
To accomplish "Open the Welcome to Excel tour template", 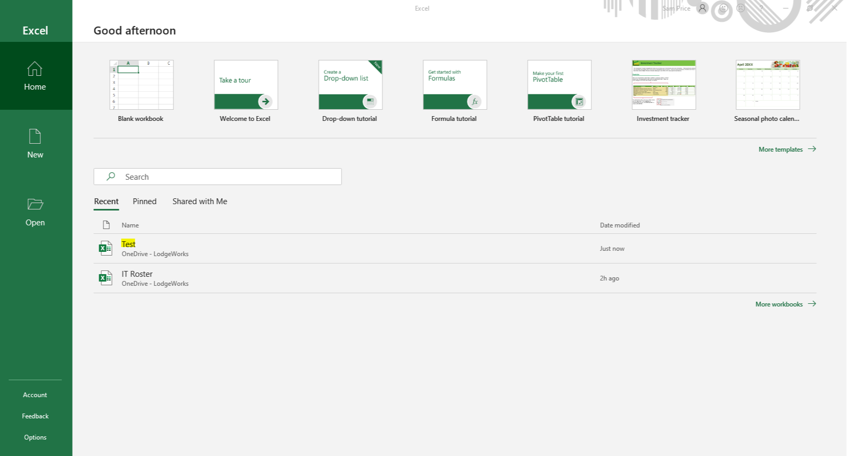I will [246, 91].
